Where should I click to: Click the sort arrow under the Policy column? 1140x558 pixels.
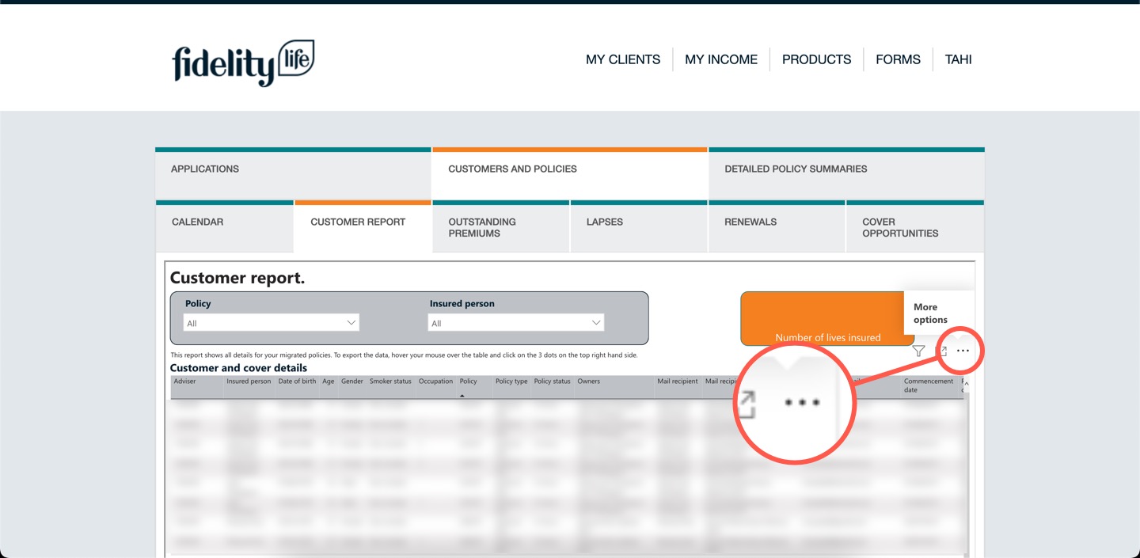(462, 395)
